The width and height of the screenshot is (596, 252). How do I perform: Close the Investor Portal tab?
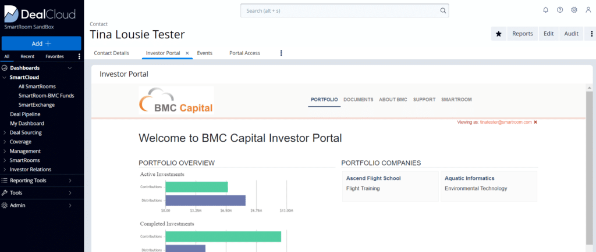tap(187, 53)
